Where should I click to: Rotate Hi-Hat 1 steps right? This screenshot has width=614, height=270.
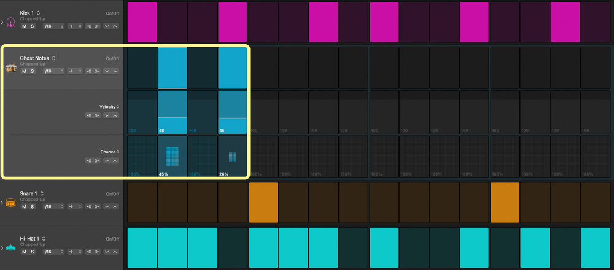[97, 252]
